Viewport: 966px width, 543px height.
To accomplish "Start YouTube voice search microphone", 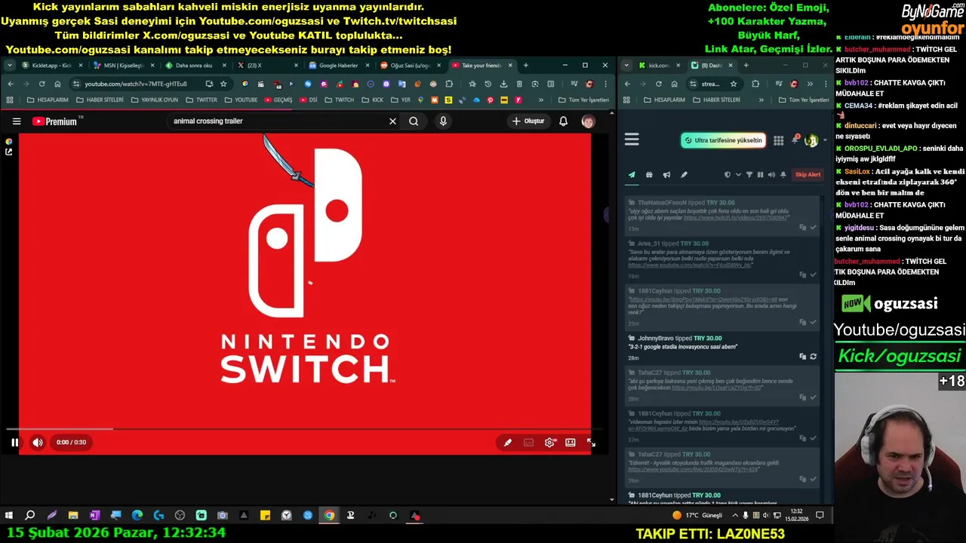I will click(443, 121).
